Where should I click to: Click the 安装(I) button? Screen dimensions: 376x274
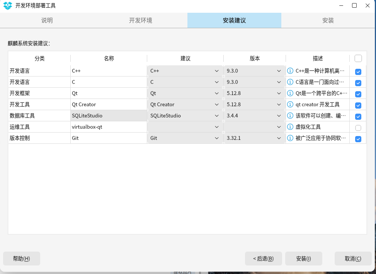point(304,259)
